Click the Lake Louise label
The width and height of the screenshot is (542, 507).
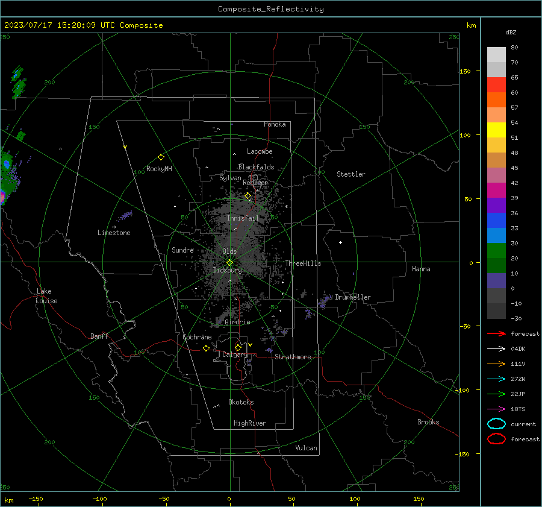[x=46, y=296]
